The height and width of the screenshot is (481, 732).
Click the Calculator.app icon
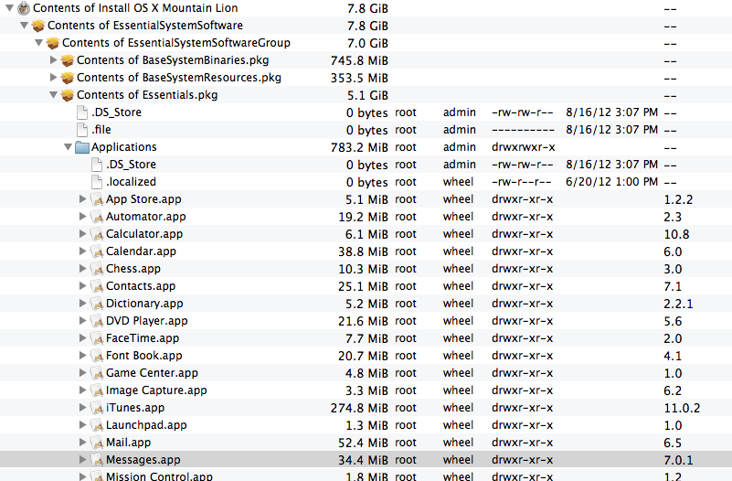pyautogui.click(x=97, y=234)
